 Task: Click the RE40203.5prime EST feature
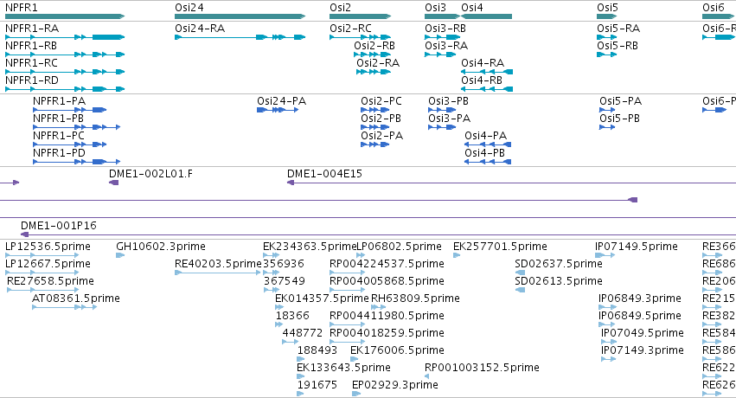(x=218, y=273)
